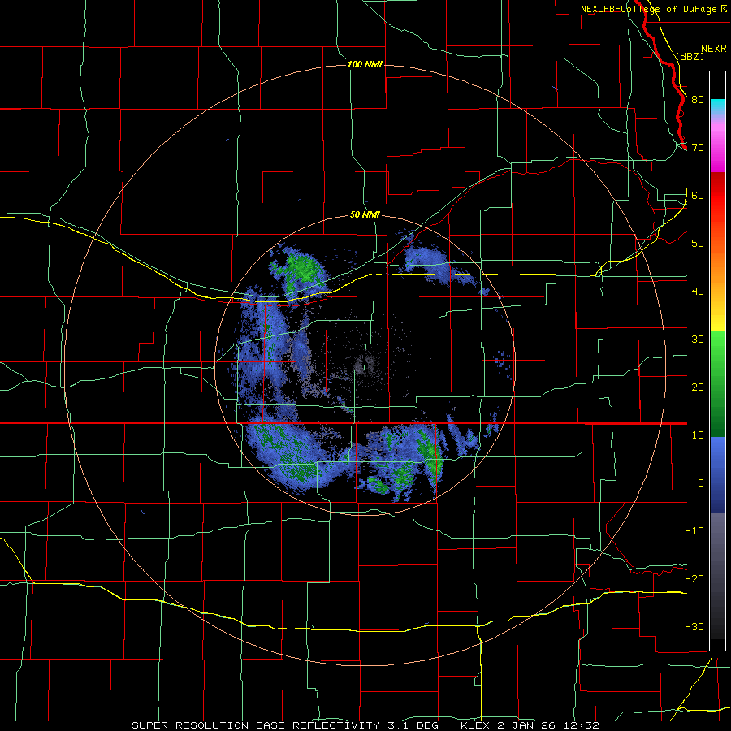Click the 0 value on the dBZ scale

(x=701, y=483)
